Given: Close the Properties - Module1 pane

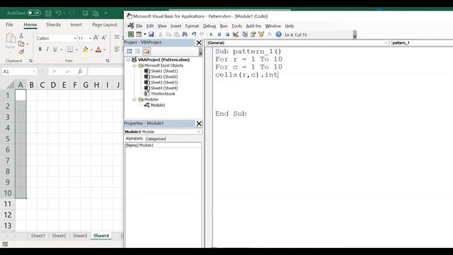Looking at the screenshot, I should [x=199, y=123].
